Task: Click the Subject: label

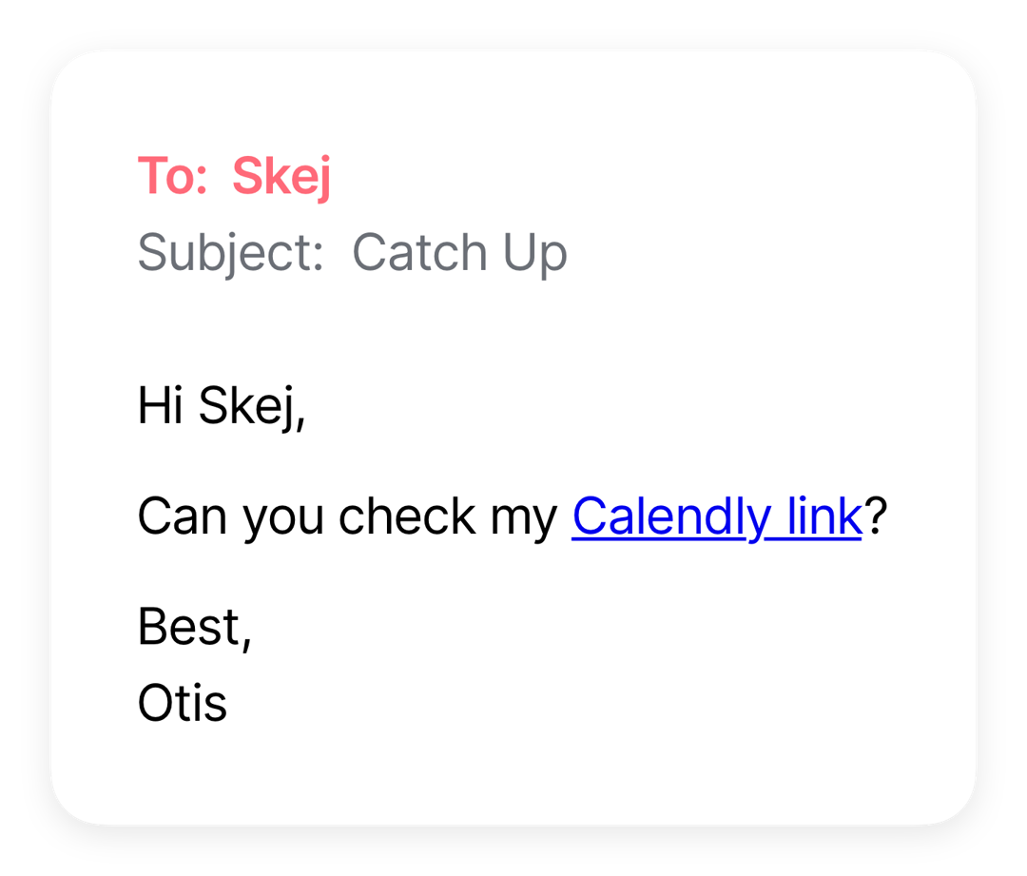Action: pos(230,254)
